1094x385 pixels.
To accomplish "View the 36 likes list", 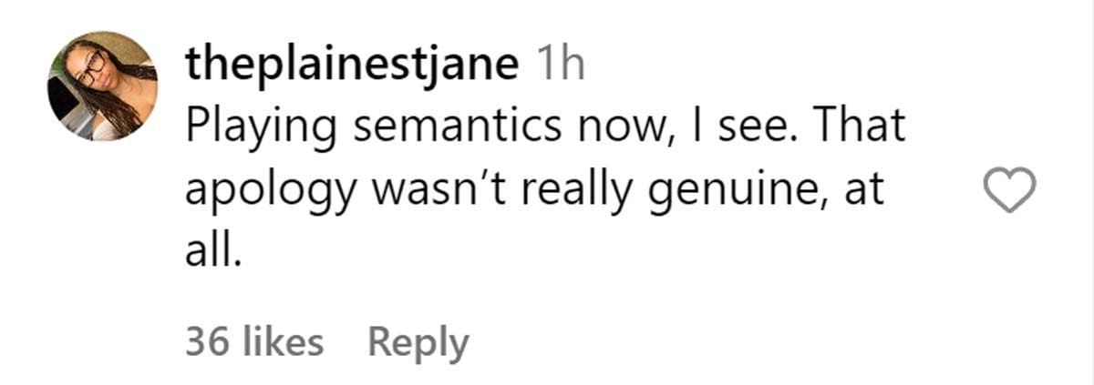I will (254, 343).
